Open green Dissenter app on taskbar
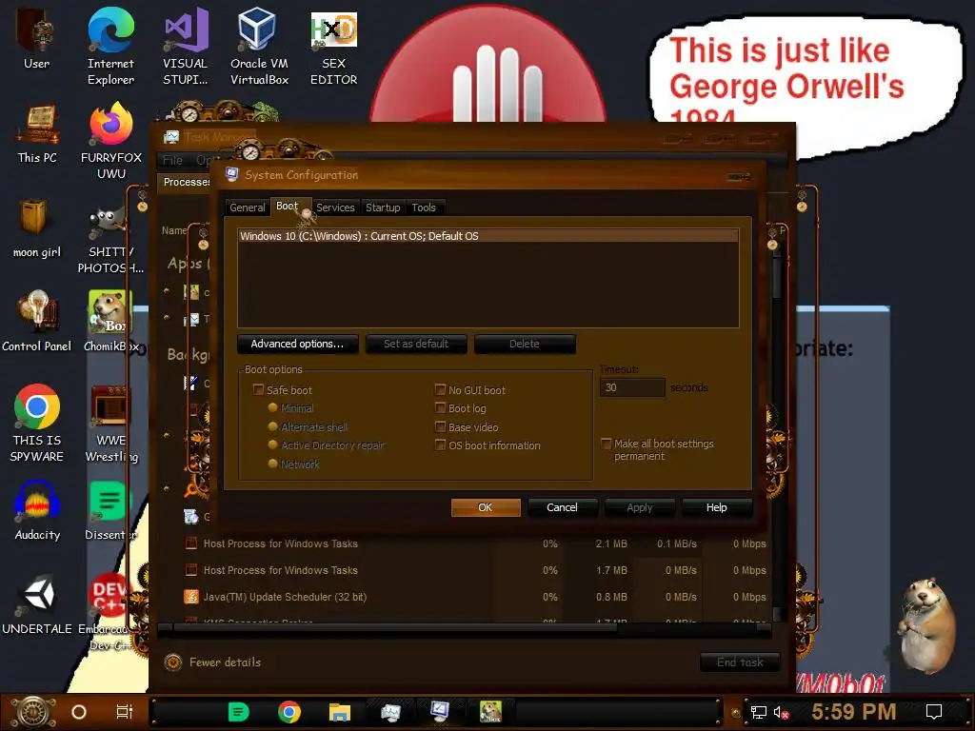 tap(238, 712)
